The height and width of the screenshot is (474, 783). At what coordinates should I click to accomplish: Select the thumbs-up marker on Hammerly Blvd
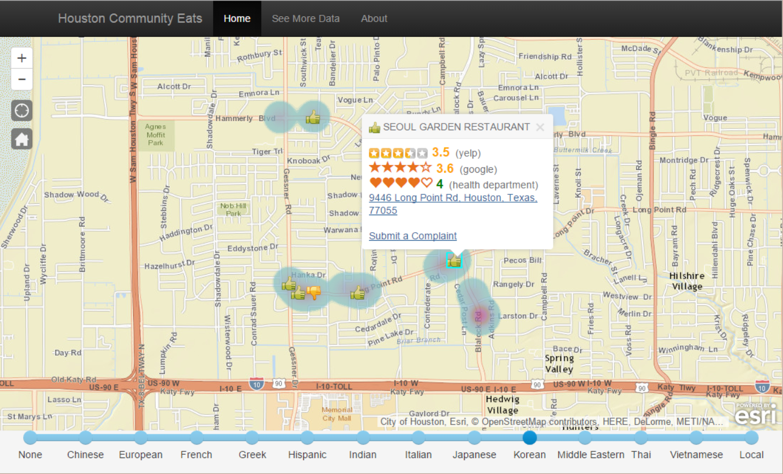[313, 117]
